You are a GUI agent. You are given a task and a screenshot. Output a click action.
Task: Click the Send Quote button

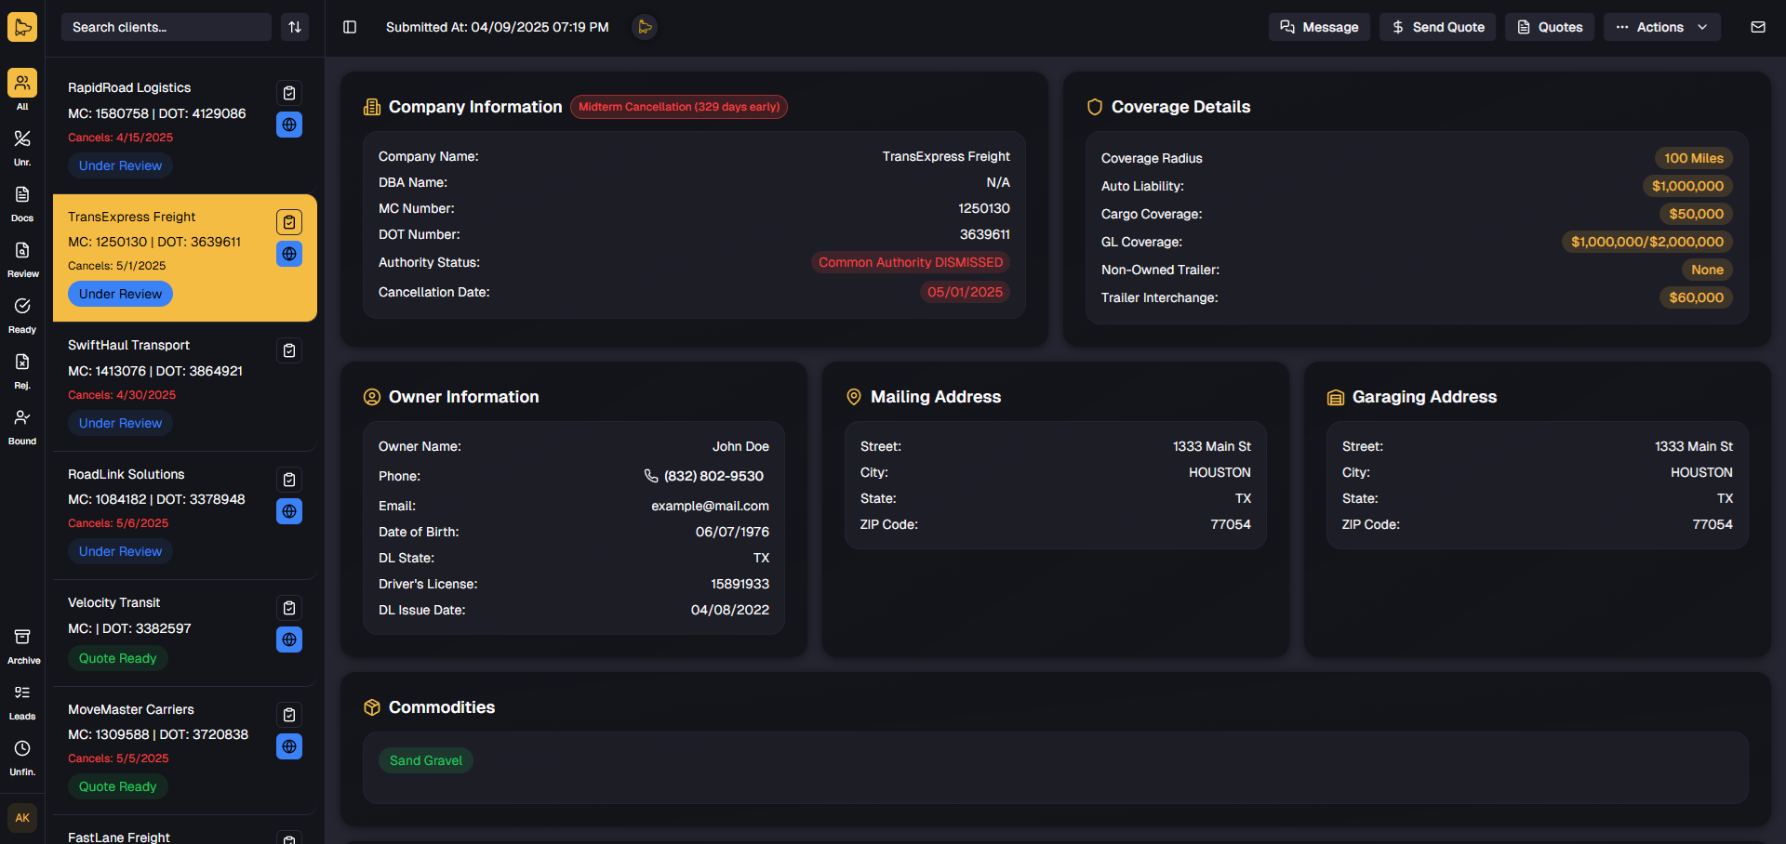1436,27
